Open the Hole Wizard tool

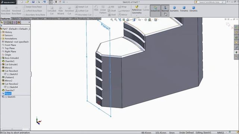[x=60, y=10]
